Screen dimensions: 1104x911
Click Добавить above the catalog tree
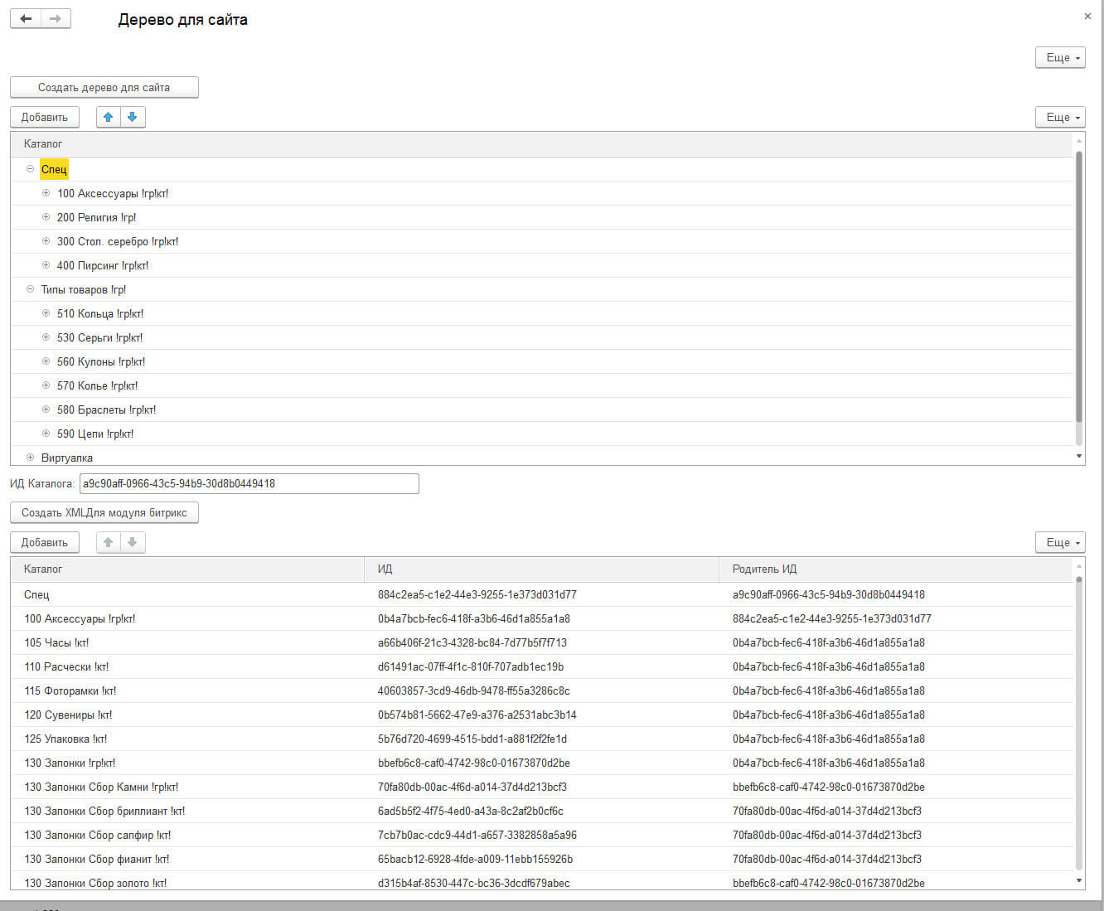(x=45, y=117)
